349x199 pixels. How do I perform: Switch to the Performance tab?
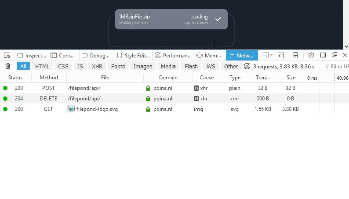pos(173,56)
